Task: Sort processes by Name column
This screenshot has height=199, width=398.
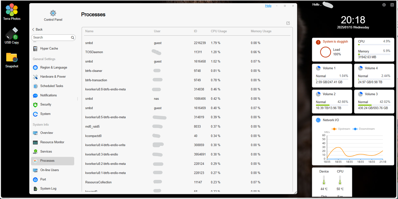Action: click(x=89, y=31)
